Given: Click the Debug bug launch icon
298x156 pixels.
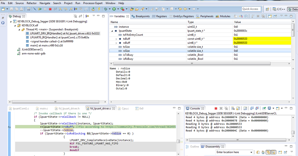Looking at the screenshot, I should pos(106,9).
